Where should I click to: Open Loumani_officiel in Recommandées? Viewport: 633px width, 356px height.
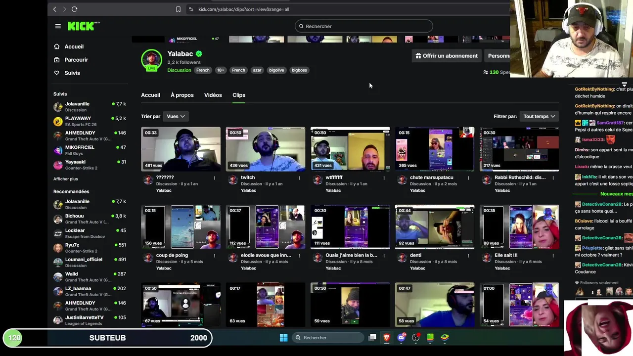point(90,262)
